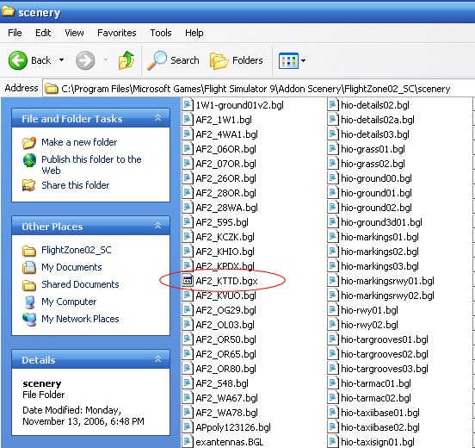The width and height of the screenshot is (475, 448).
Task: Click the icon of hio-details02.bgl
Action: tap(333, 104)
